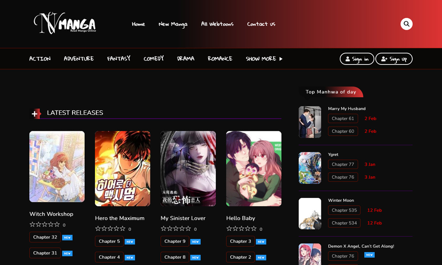The width and height of the screenshot is (442, 265).
Task: Click the NEW badge next to Chapter 32
Action: pyautogui.click(x=67, y=238)
